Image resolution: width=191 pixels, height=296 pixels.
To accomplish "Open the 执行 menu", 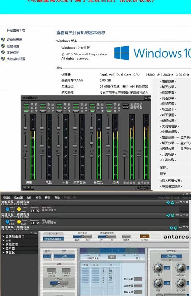I will pyautogui.click(x=29, y=198).
